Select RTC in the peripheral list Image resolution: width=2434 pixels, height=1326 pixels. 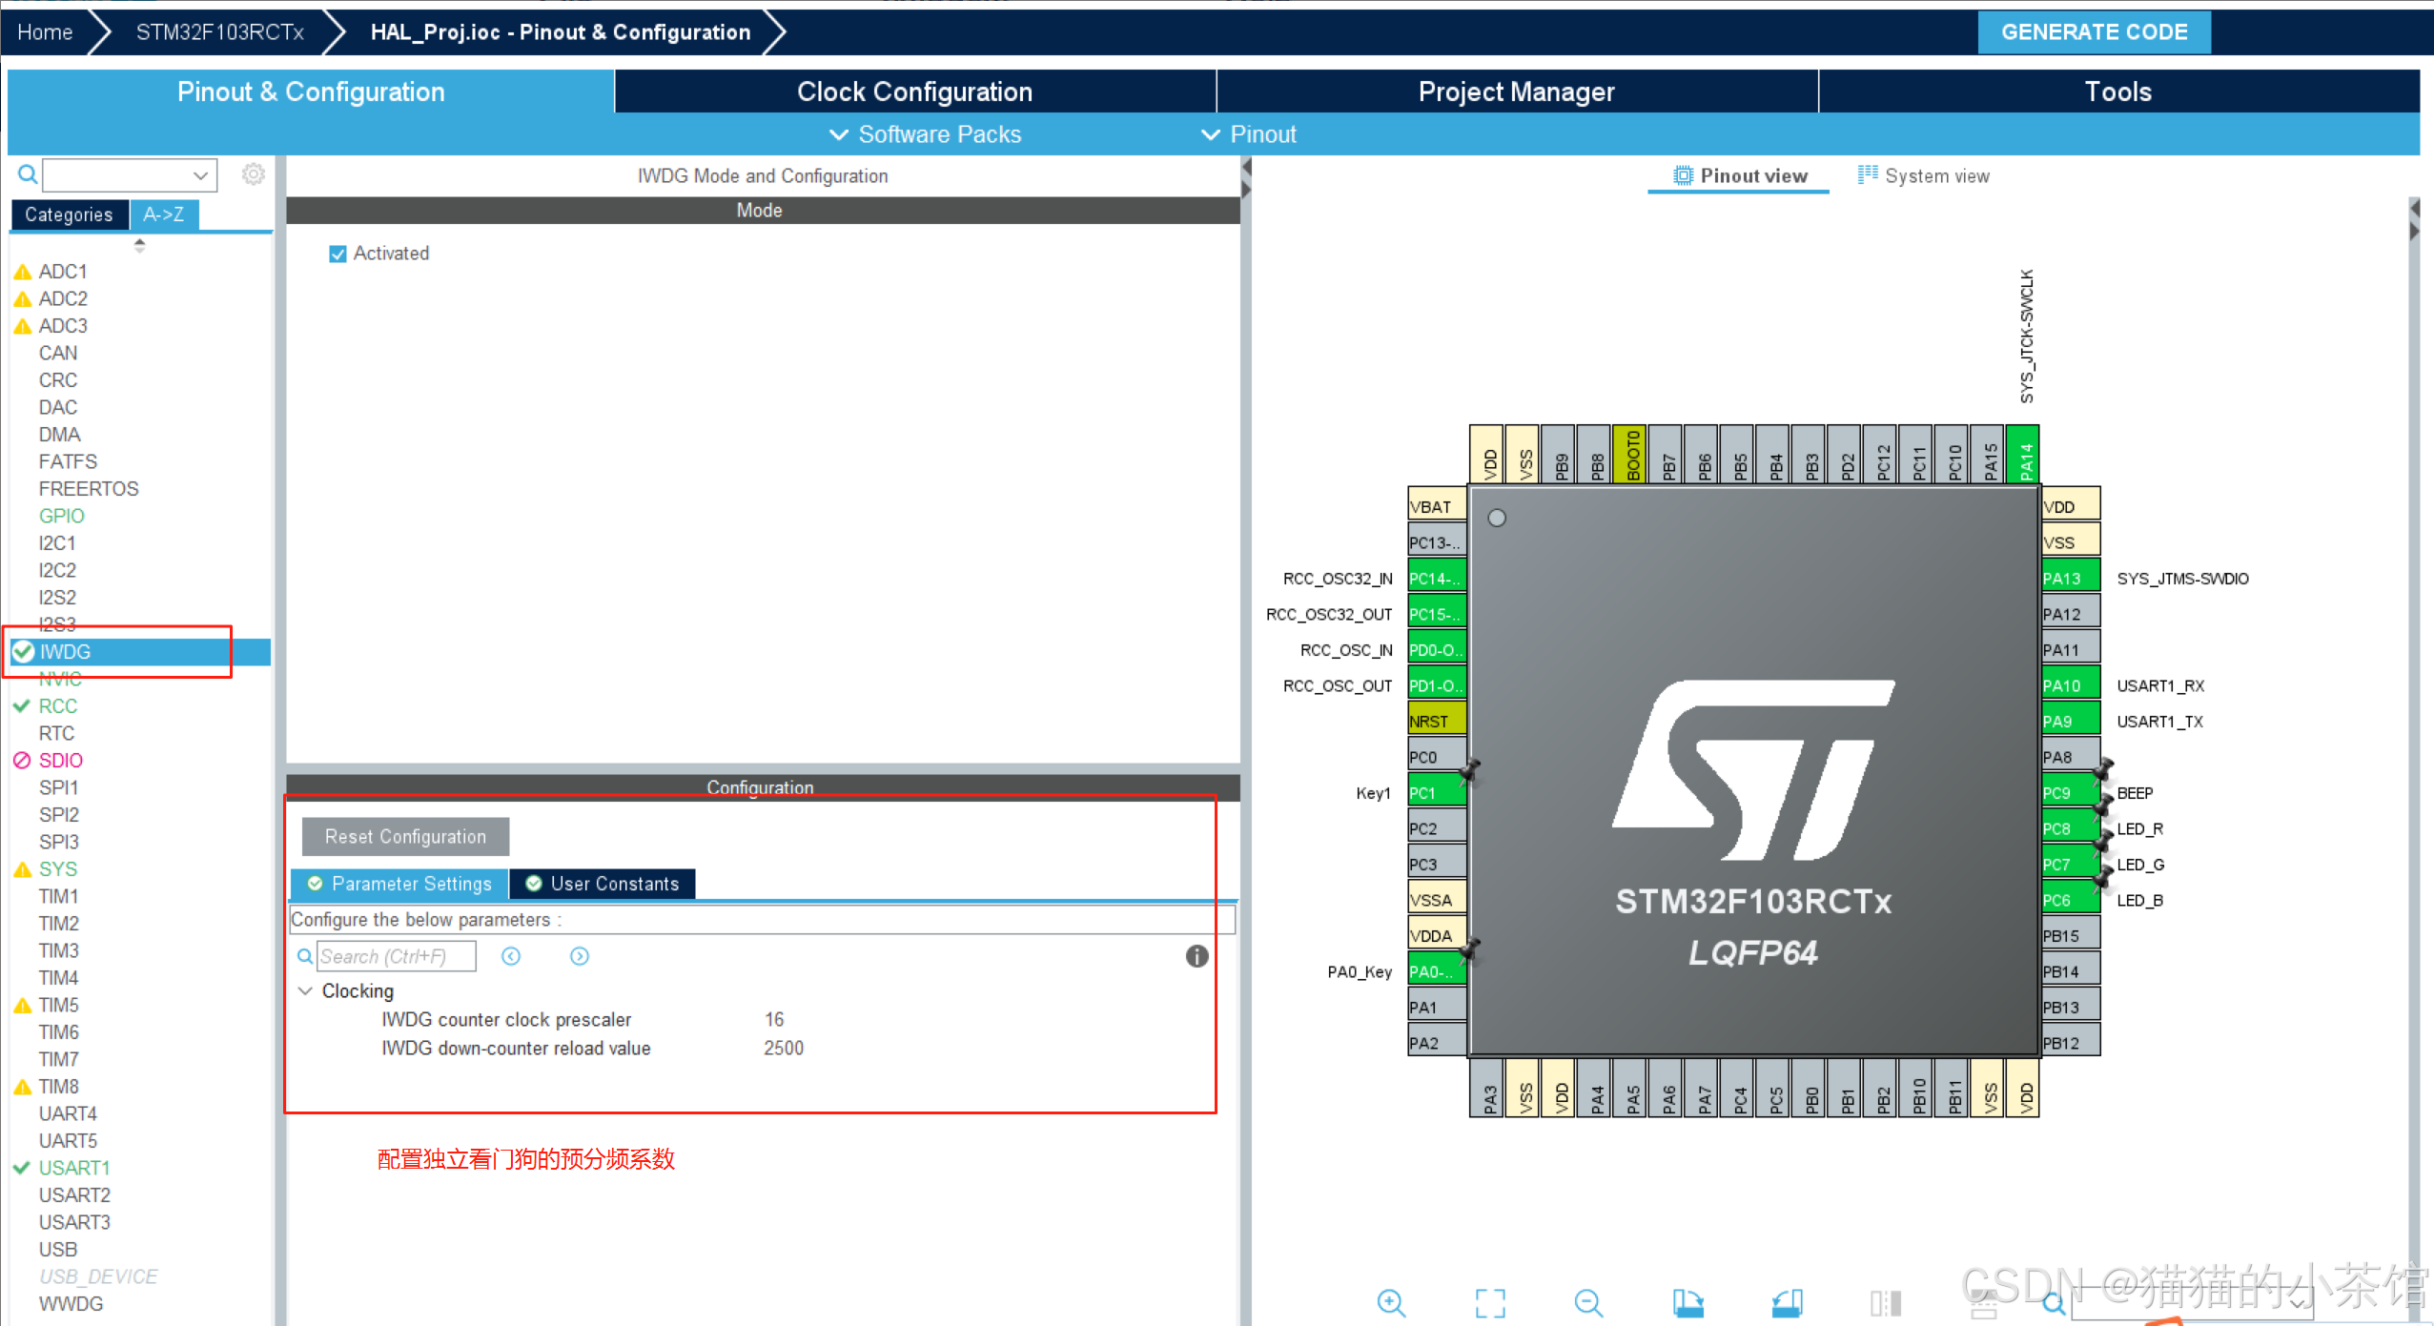pos(56,733)
